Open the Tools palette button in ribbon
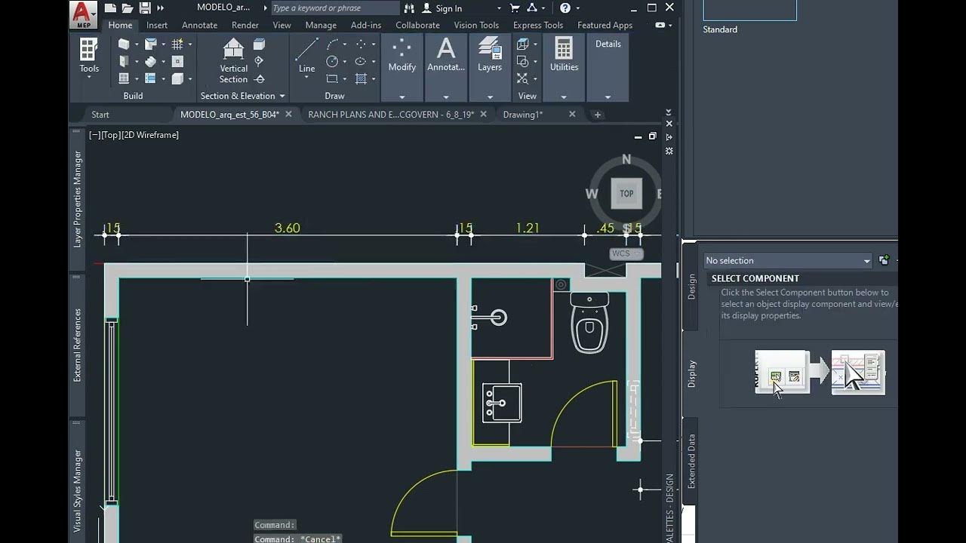 click(89, 57)
